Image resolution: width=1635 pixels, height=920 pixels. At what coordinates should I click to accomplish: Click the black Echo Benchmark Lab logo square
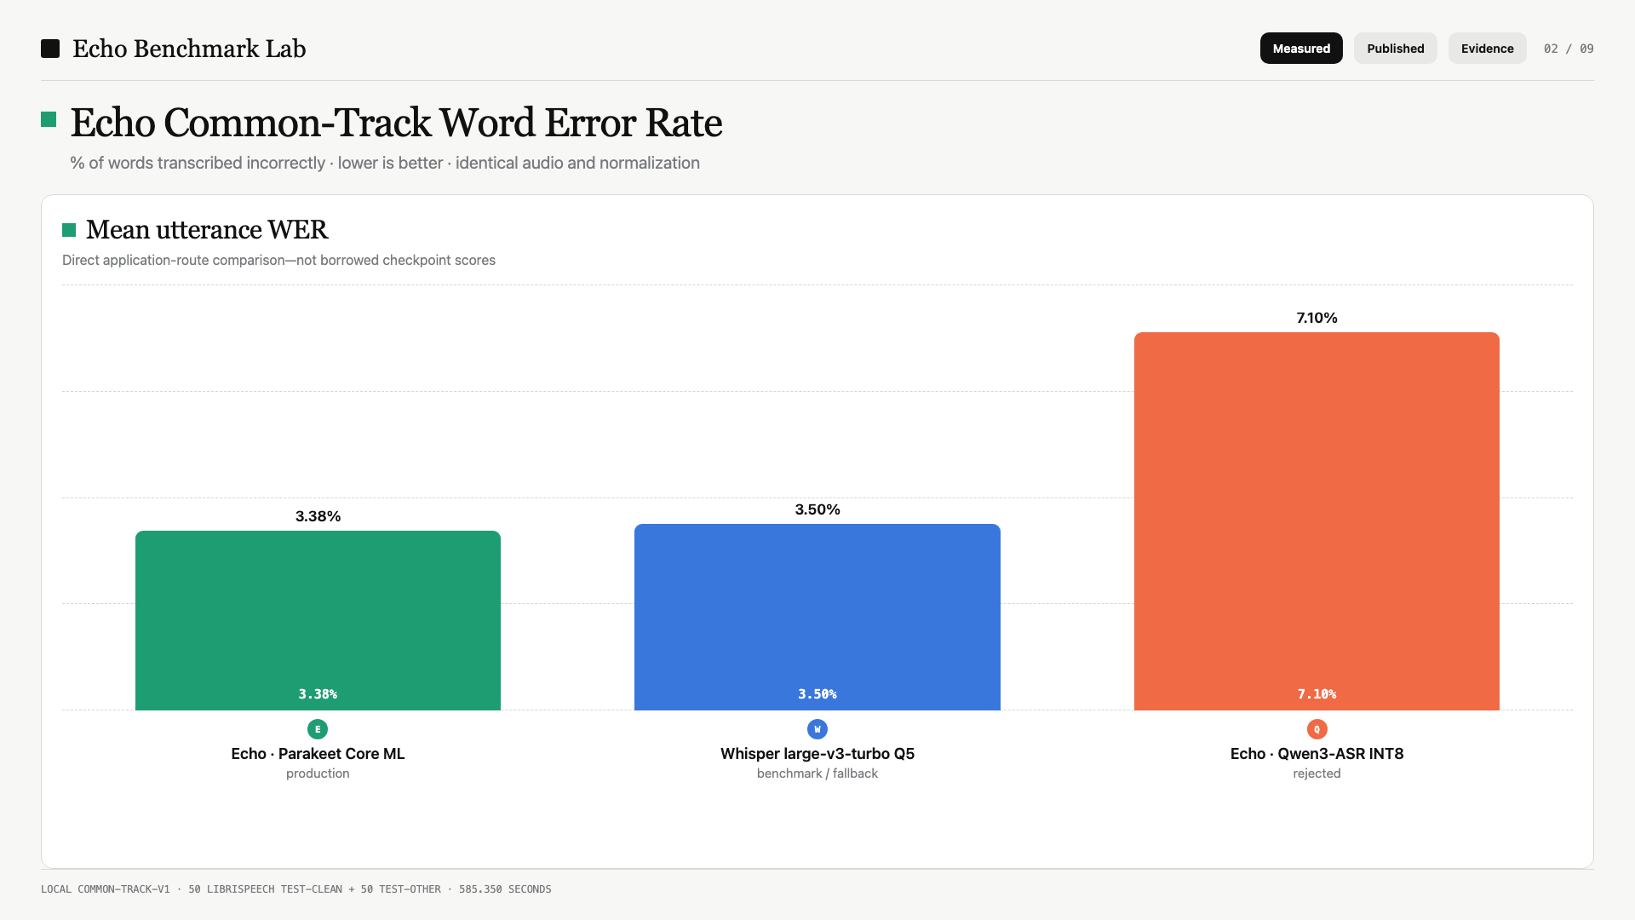[x=50, y=49]
